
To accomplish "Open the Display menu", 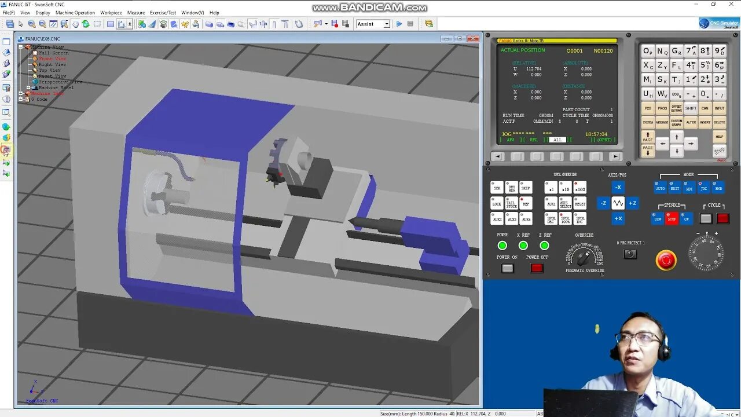I will pyautogui.click(x=43, y=12).
